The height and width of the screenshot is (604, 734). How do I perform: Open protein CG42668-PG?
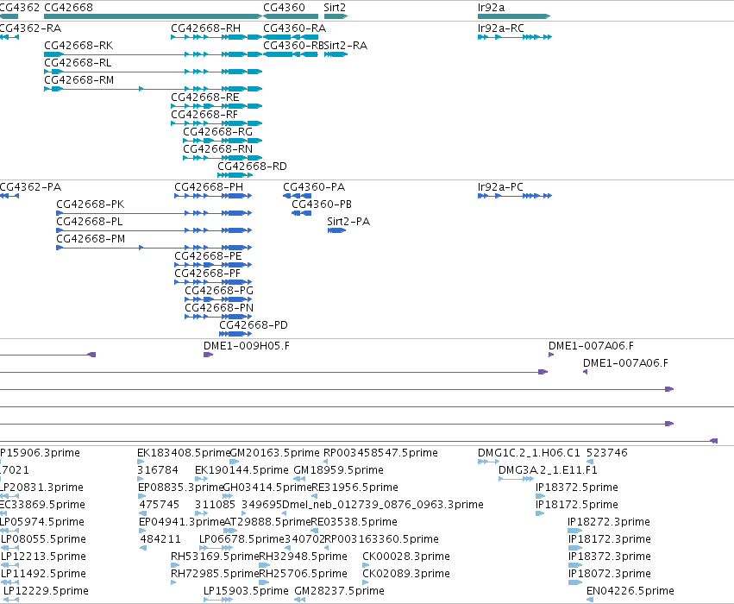(219, 291)
